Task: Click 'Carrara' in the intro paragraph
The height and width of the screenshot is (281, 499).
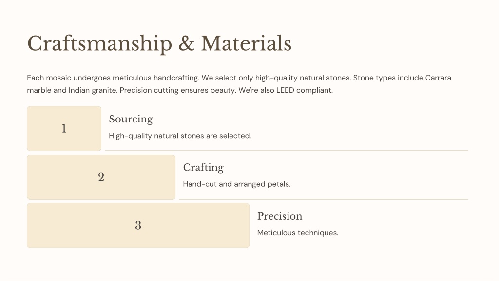Action: [x=438, y=78]
